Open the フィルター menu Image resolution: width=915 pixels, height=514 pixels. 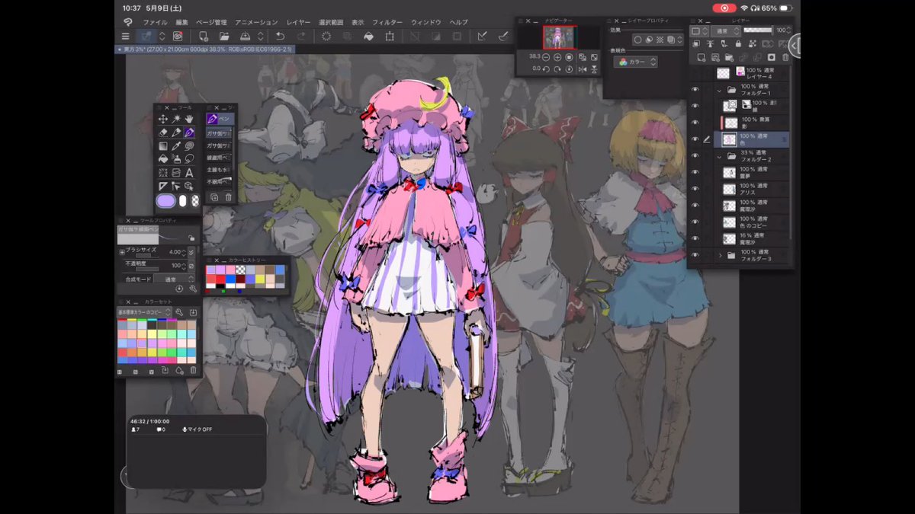point(387,23)
